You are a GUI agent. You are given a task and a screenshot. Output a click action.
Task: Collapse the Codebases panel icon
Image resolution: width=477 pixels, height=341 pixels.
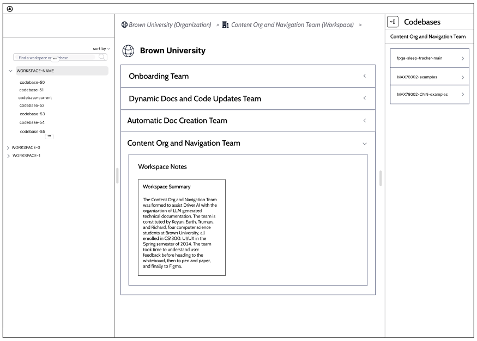[x=393, y=22]
